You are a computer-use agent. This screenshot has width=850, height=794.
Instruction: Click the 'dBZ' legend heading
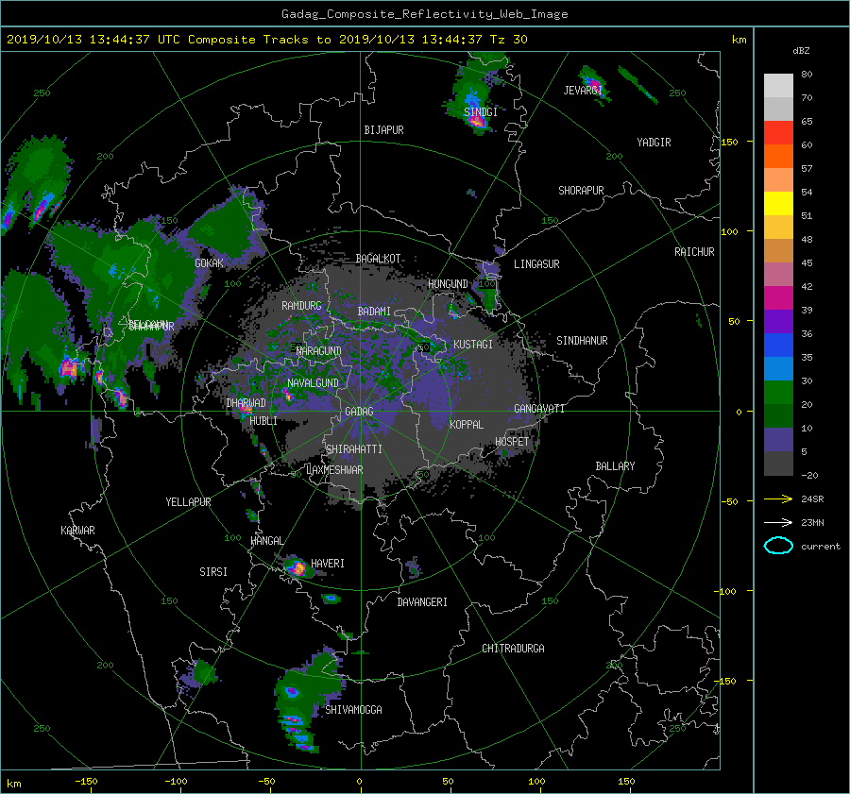[801, 50]
